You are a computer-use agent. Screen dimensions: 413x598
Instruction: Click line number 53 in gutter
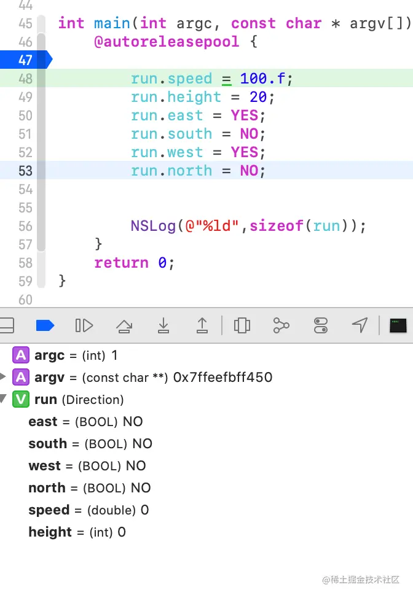(26, 171)
